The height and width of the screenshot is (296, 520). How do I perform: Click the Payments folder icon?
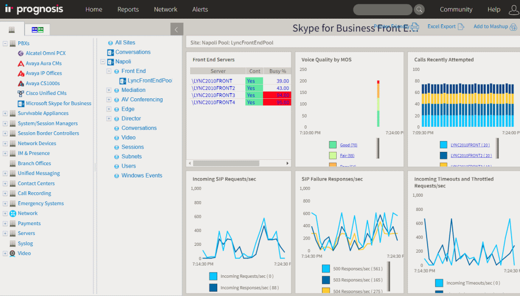click(x=13, y=223)
